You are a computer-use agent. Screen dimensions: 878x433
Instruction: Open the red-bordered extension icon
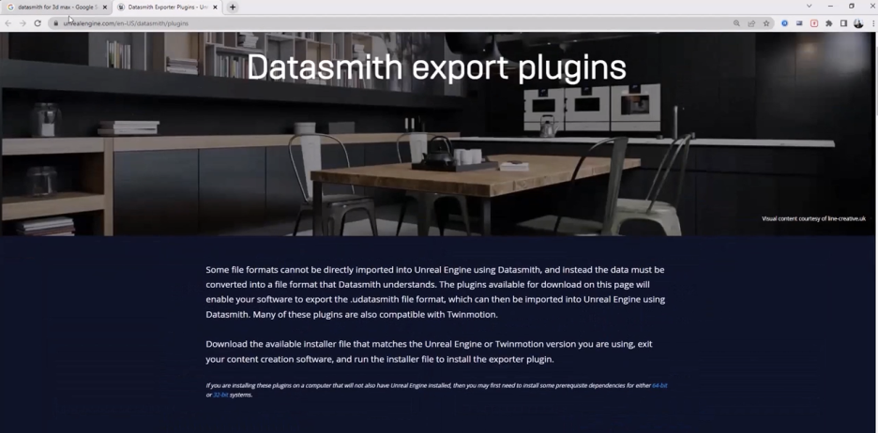[x=814, y=23]
